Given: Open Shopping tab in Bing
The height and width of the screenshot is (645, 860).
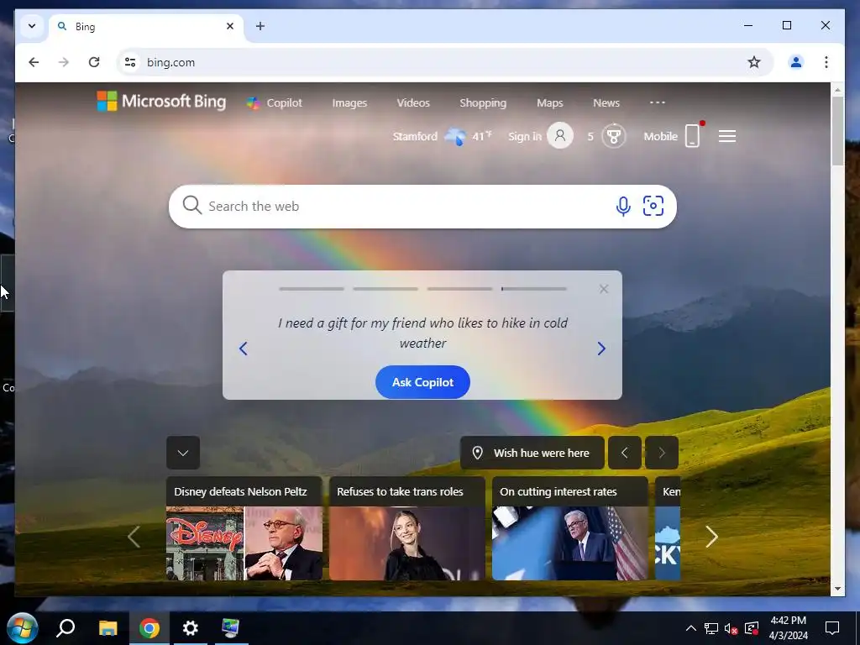Looking at the screenshot, I should [483, 102].
